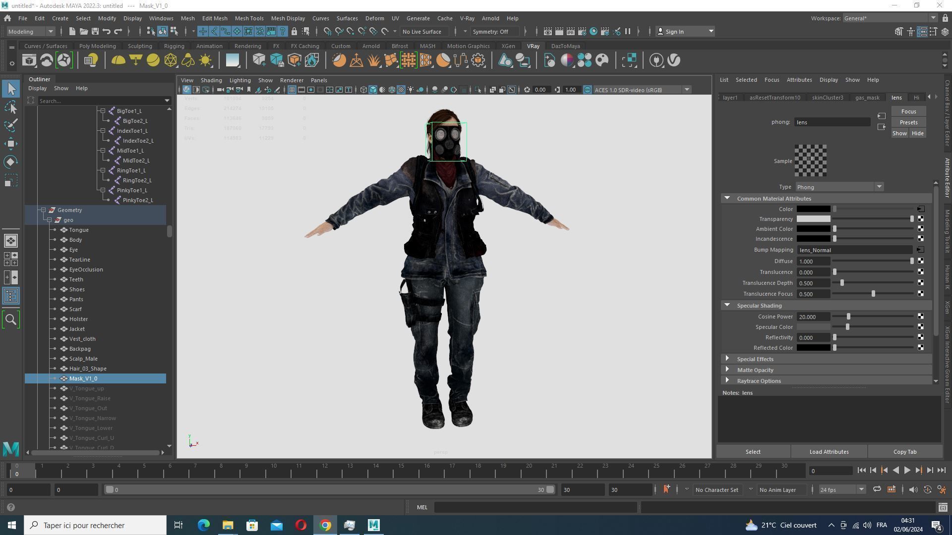Click the Presets button
Image resolution: width=952 pixels, height=535 pixels.
(x=908, y=122)
